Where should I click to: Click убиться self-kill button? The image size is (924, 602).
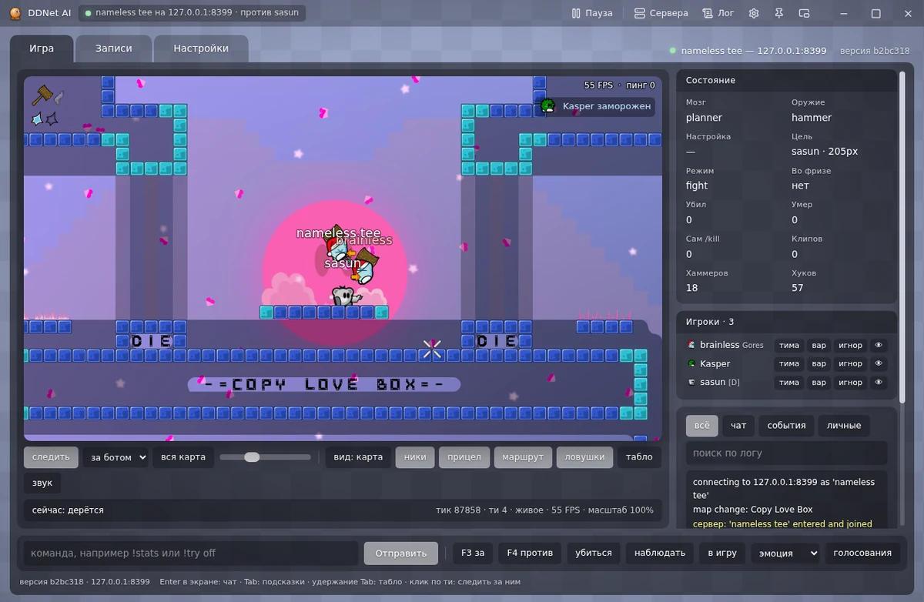coord(594,553)
